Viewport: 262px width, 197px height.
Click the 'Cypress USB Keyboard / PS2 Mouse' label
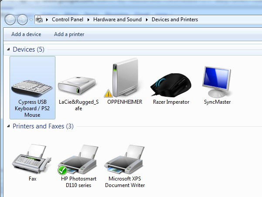coord(32,108)
